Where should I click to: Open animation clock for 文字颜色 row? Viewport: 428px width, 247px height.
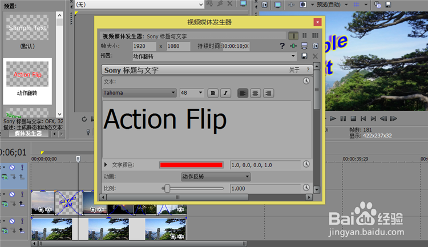306,164
